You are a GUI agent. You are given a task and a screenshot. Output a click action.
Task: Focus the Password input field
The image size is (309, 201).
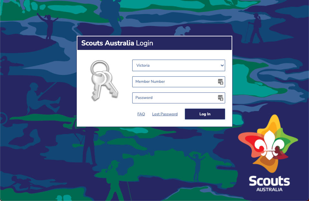pyautogui.click(x=179, y=98)
